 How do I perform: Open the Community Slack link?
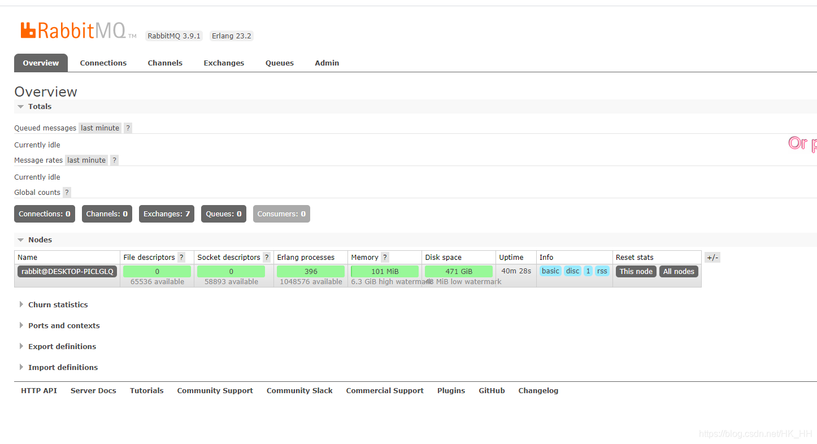(x=299, y=390)
